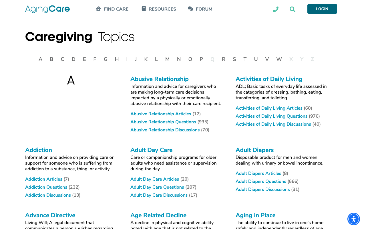This screenshot has width=366, height=229.
Task: Click the phone call icon
Action: pyautogui.click(x=276, y=9)
